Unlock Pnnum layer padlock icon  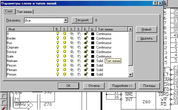[86, 74]
